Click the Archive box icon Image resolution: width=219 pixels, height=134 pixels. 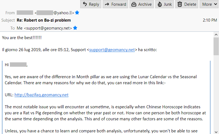tap(134, 4)
